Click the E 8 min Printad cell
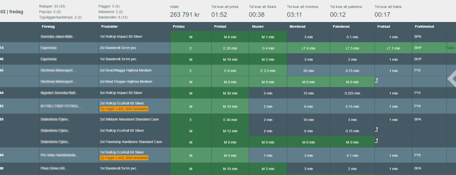Screen dimensions: 456x175 coord(230,70)
